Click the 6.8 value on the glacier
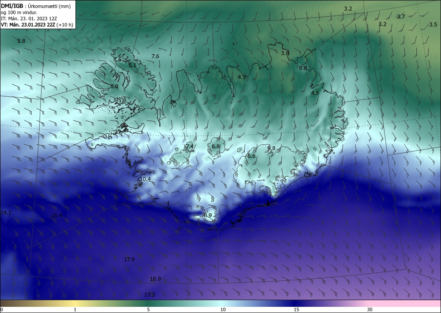Viewport: 441px width, 313px height. click(216, 147)
